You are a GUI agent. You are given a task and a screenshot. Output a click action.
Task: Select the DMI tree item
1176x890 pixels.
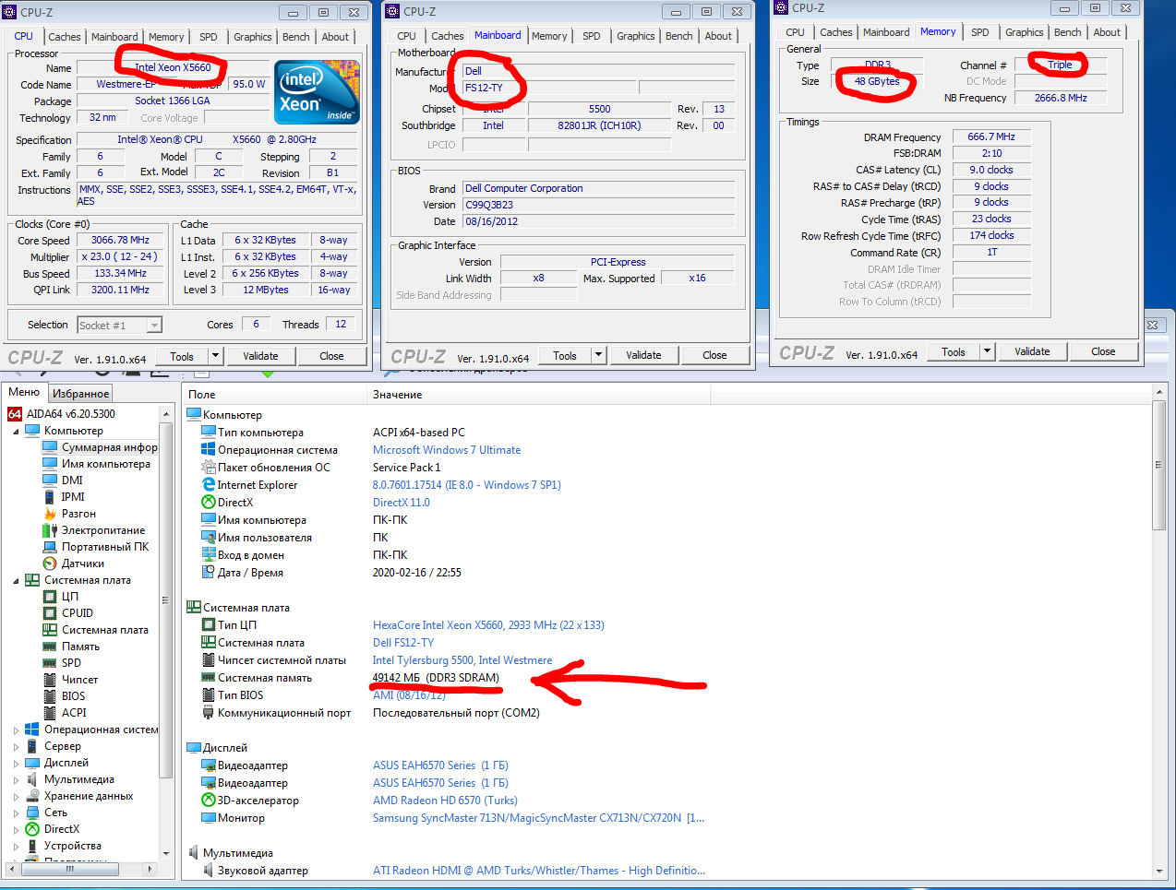(x=72, y=481)
